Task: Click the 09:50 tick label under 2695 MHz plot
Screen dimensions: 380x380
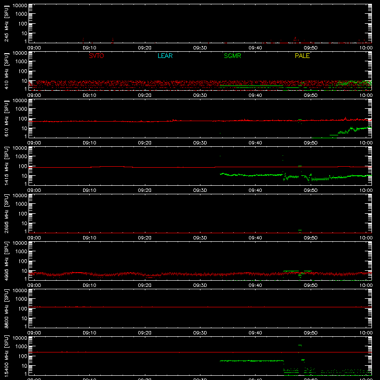Action: coord(311,238)
